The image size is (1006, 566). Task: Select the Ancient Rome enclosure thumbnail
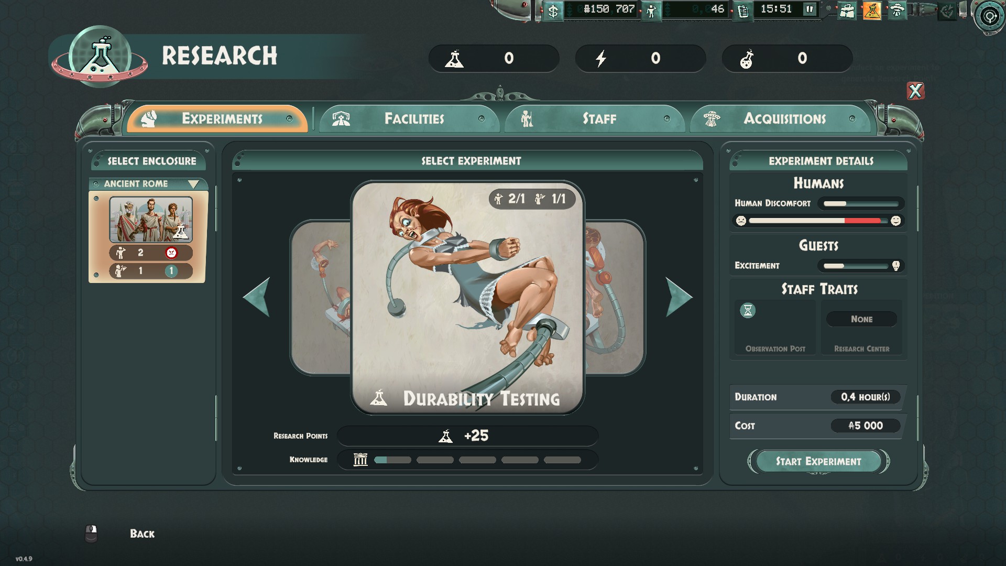151,220
